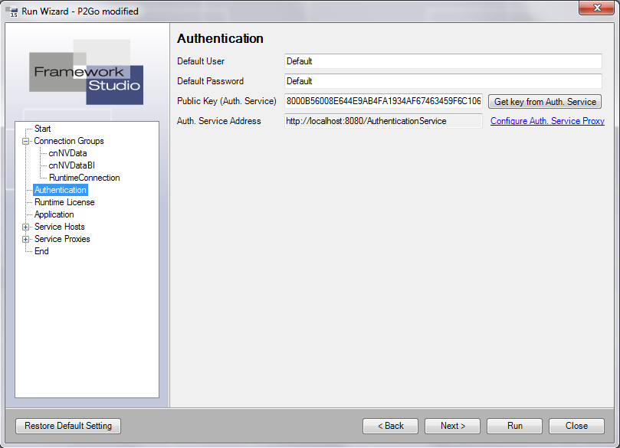620x448 pixels.
Task: Select the Service Hosts tree item
Action: click(59, 227)
